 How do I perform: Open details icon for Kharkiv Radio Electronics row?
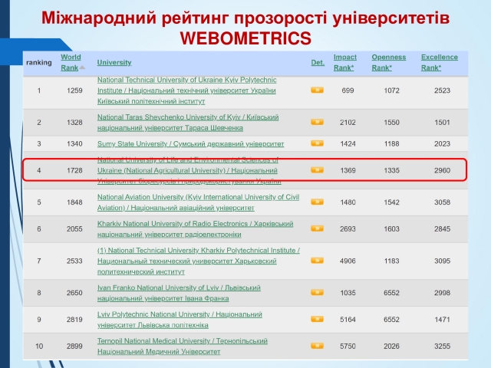tap(317, 228)
